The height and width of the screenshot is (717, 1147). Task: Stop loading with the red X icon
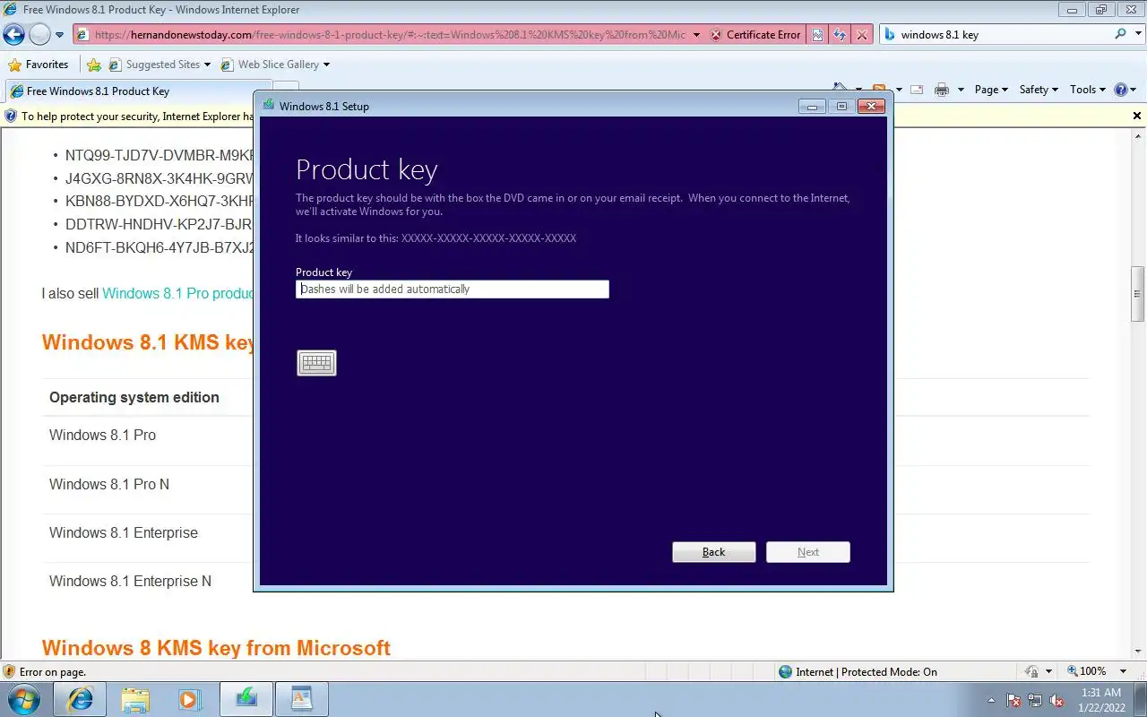861,35
